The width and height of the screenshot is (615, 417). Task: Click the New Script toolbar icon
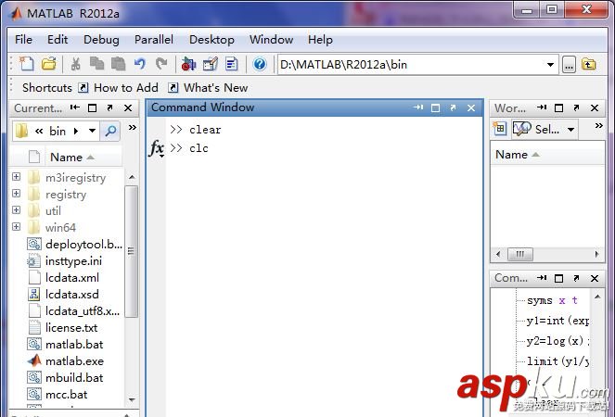[27, 64]
